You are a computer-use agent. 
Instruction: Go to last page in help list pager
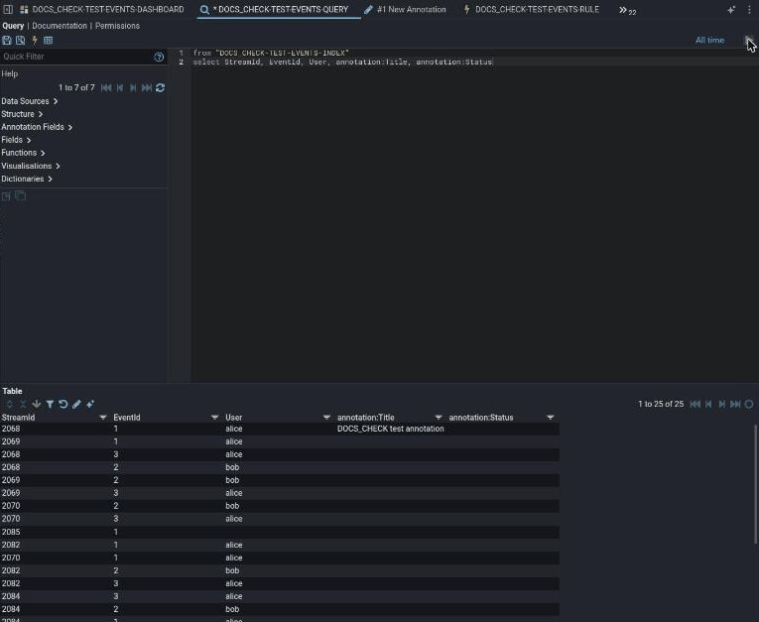pos(147,87)
